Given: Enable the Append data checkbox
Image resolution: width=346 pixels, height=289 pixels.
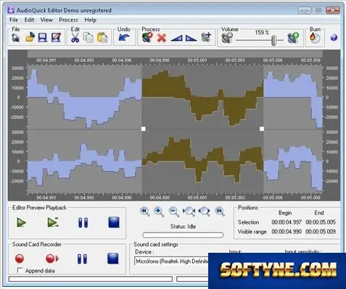Looking at the screenshot, I should coord(20,270).
